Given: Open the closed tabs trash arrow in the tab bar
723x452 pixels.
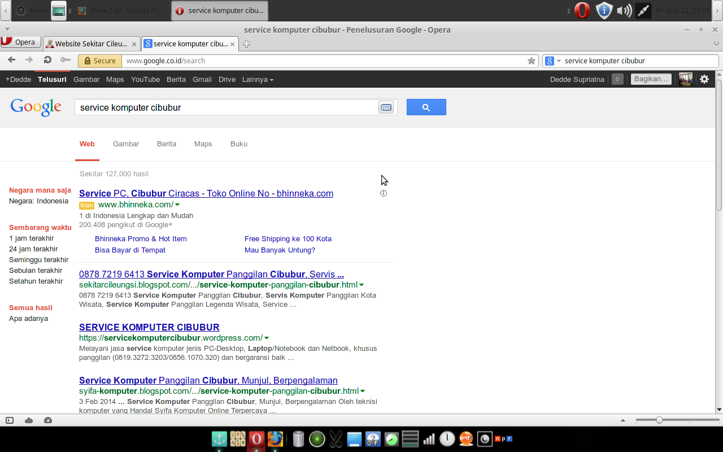Looking at the screenshot, I should [716, 44].
